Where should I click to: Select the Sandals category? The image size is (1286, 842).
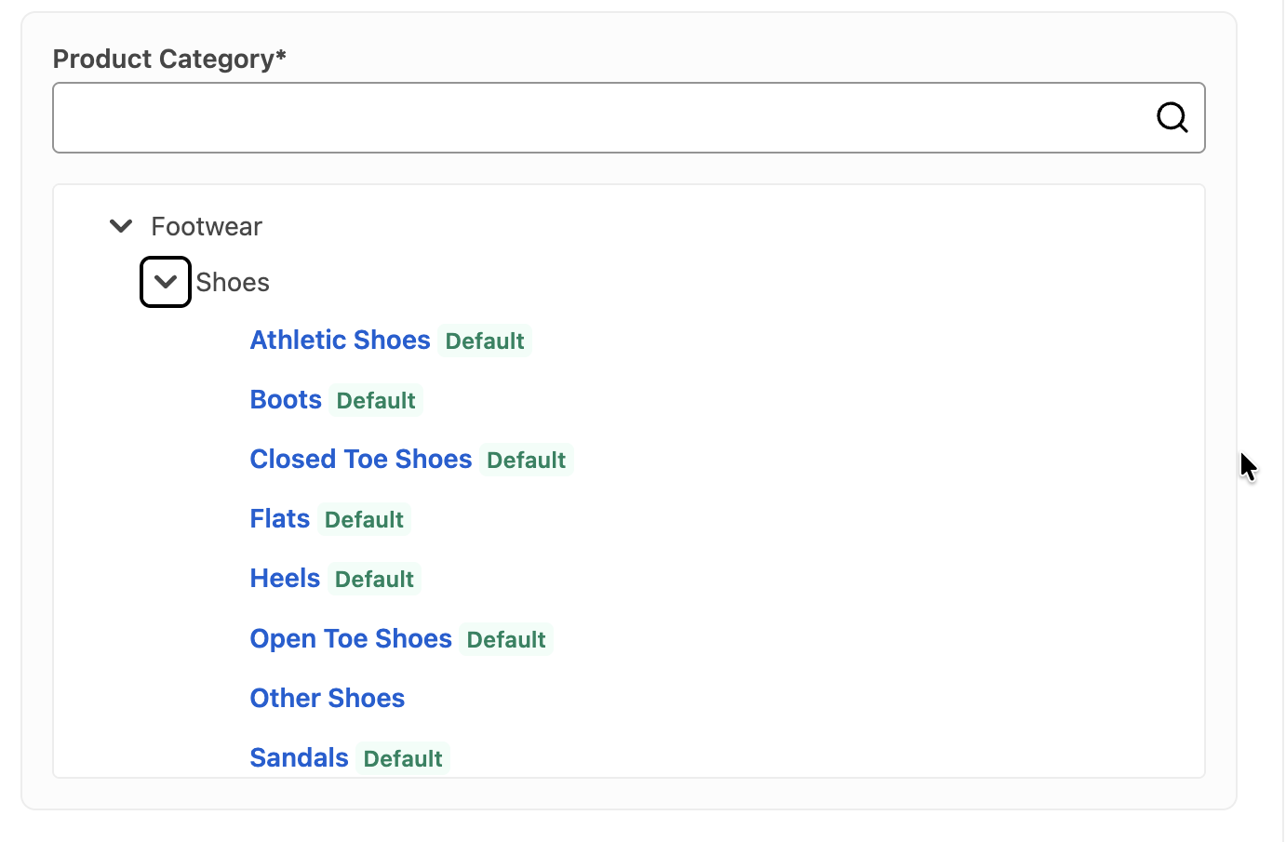tap(300, 757)
